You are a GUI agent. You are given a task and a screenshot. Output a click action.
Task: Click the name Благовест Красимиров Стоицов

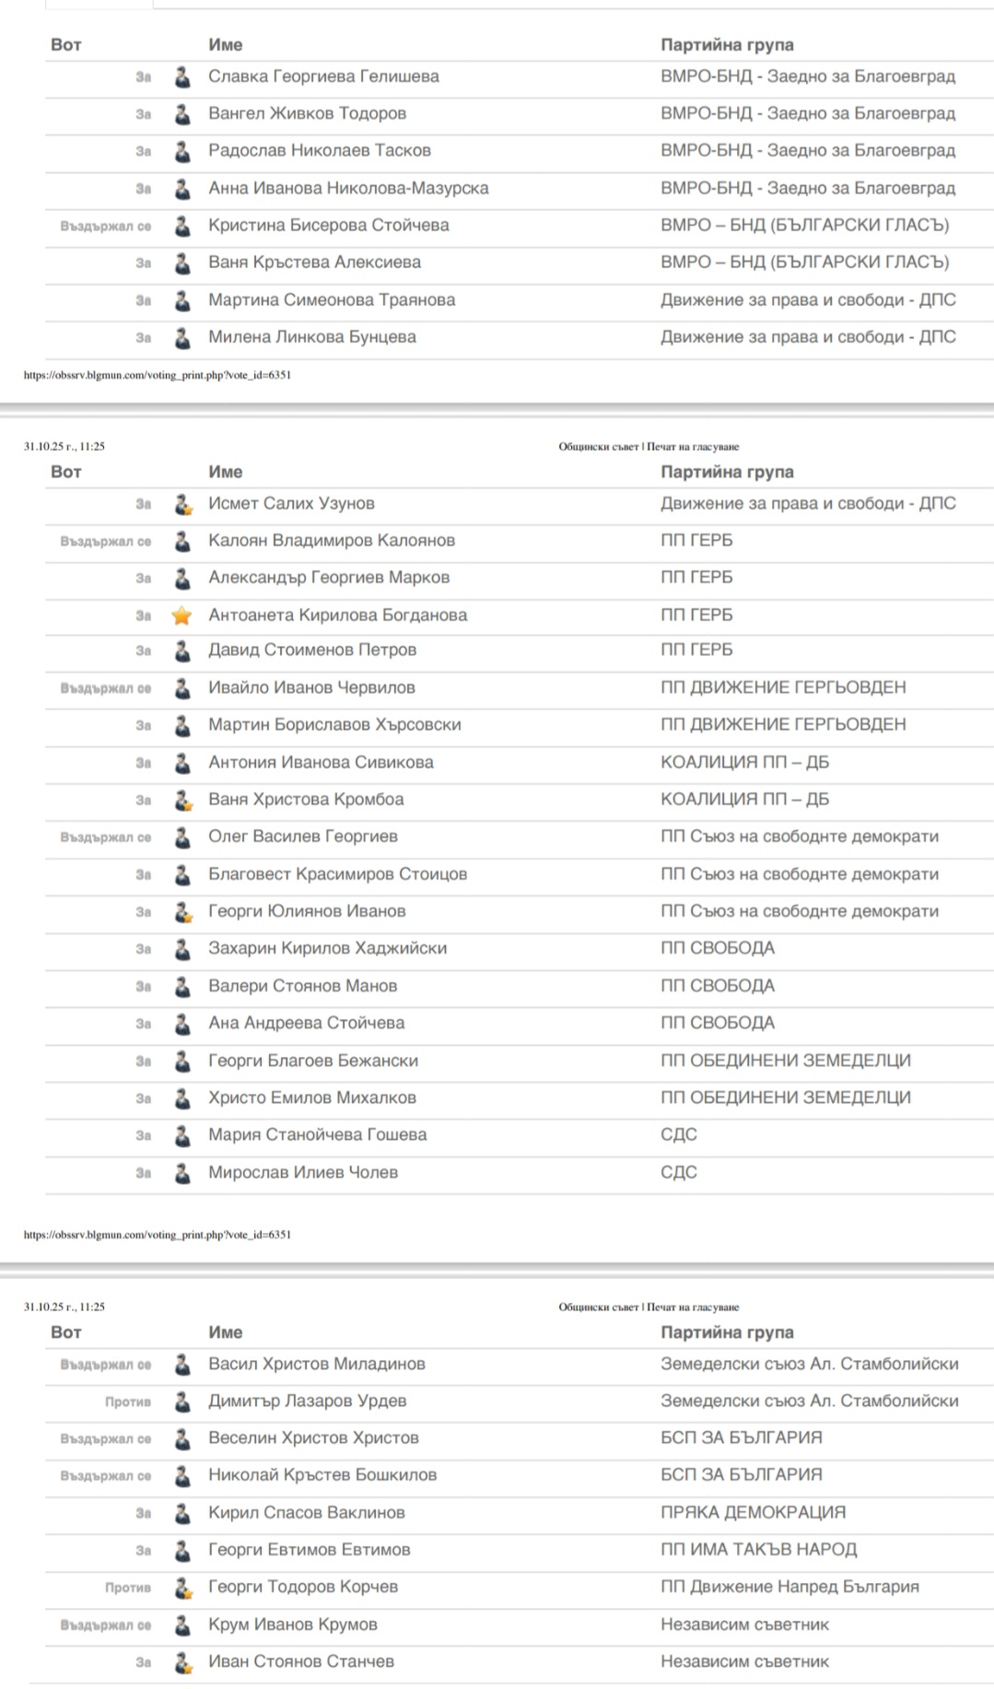pos(337,874)
